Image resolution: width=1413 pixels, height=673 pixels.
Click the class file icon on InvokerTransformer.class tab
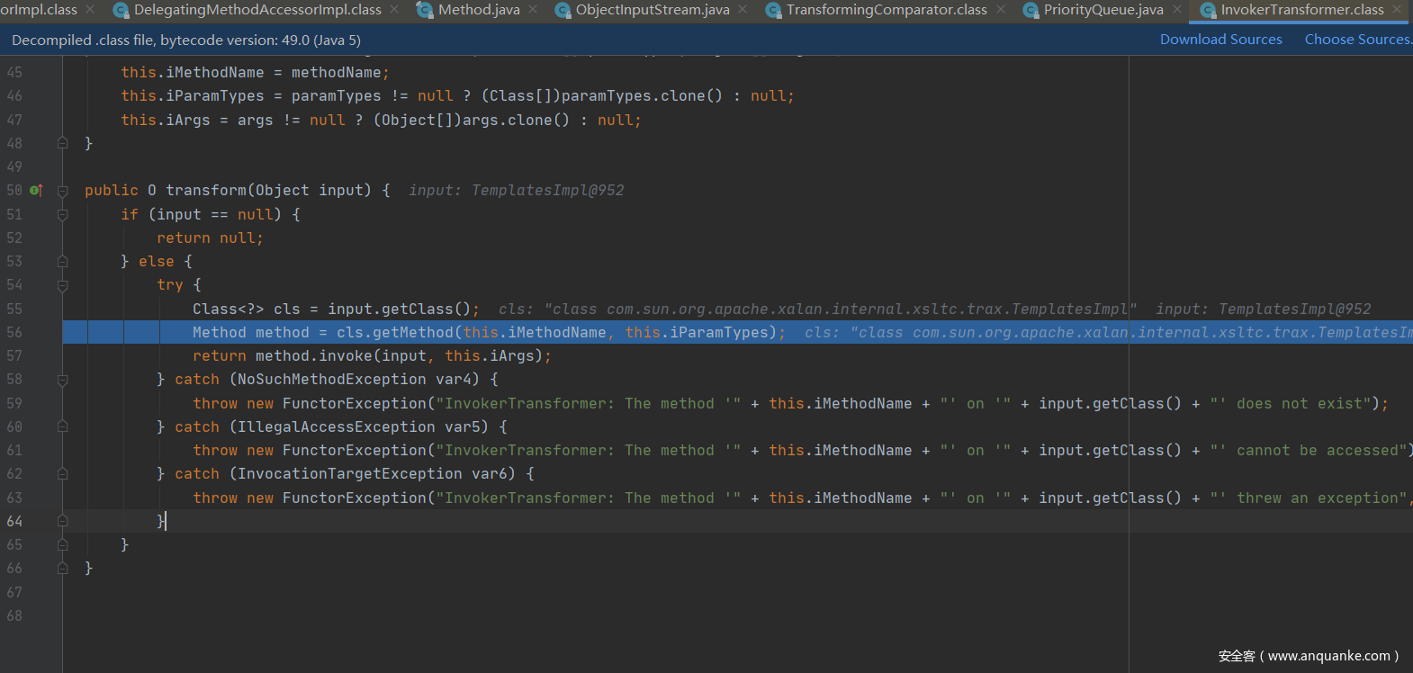tap(1208, 10)
